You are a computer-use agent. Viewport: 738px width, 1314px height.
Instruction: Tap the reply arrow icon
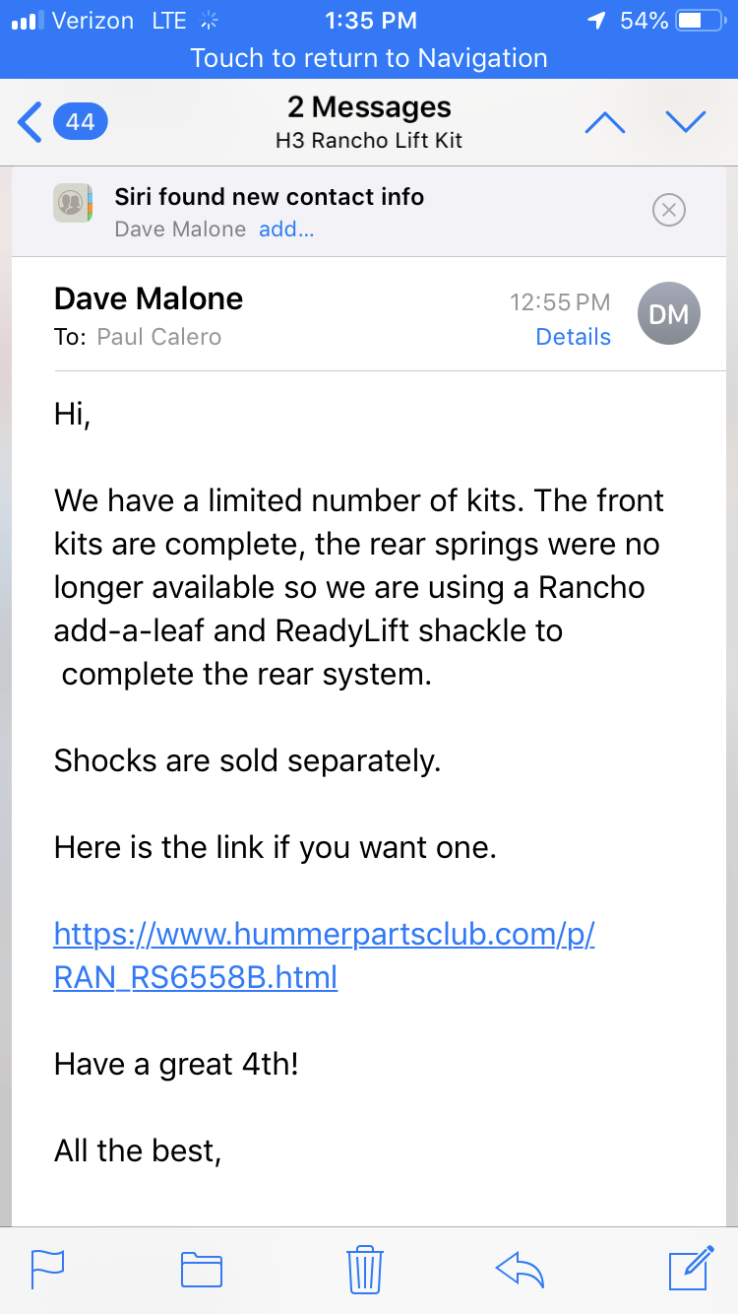521,1270
